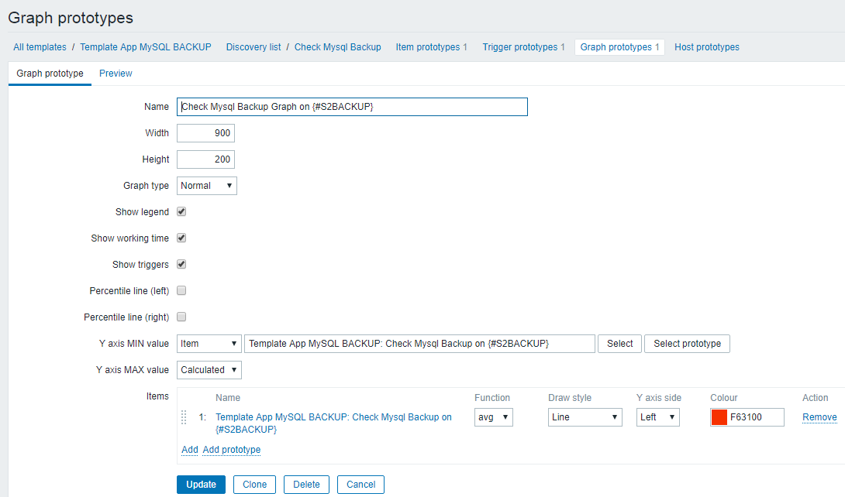
Task: Enable the Percentile line (right) checkbox
Action: [x=181, y=317]
